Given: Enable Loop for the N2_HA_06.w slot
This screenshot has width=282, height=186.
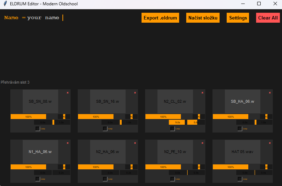Looking at the screenshot, I should point(105,179).
